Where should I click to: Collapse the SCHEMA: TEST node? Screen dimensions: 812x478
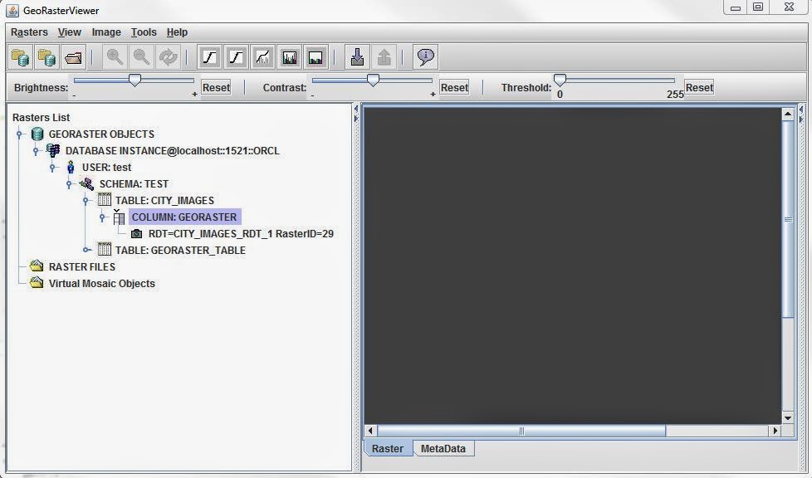[x=69, y=184]
